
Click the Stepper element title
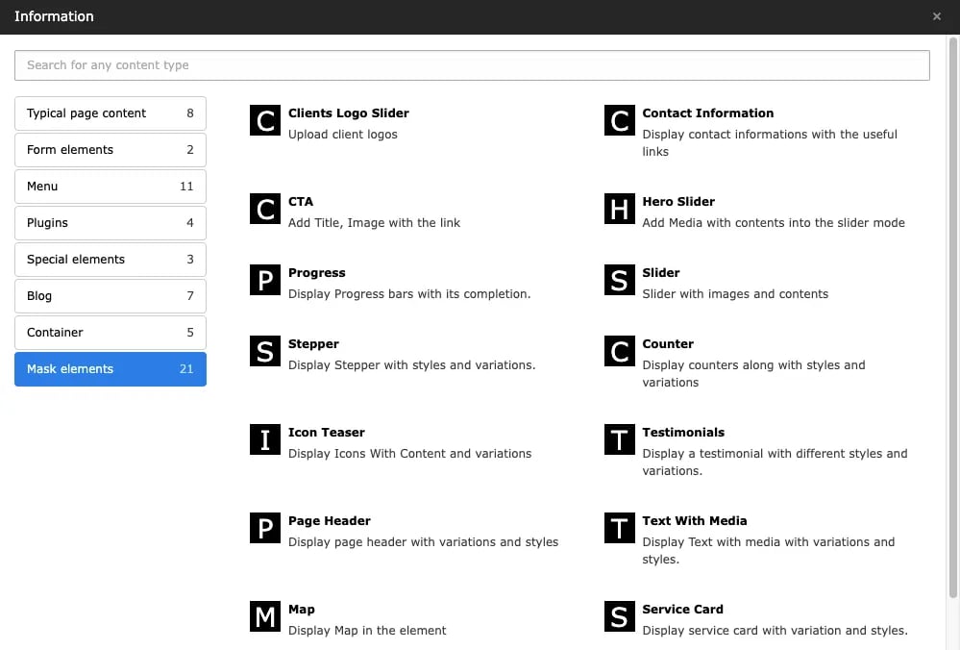point(313,343)
